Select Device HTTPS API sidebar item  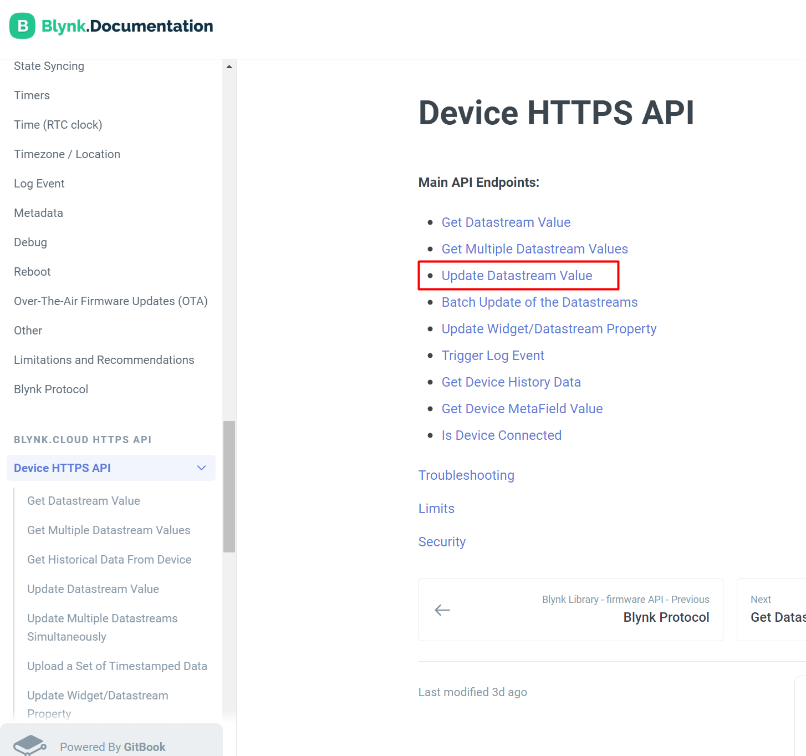coord(111,468)
